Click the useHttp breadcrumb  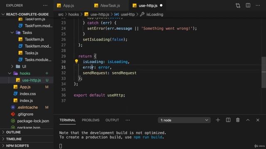128,14
